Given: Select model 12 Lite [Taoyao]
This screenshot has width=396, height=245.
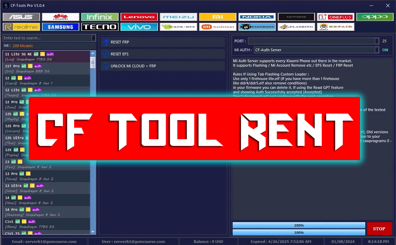Looking at the screenshot, I should (46, 92).
